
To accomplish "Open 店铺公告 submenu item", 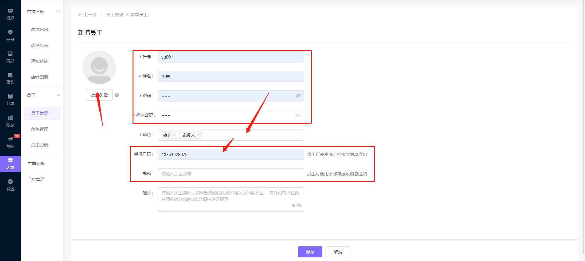I will point(40,45).
